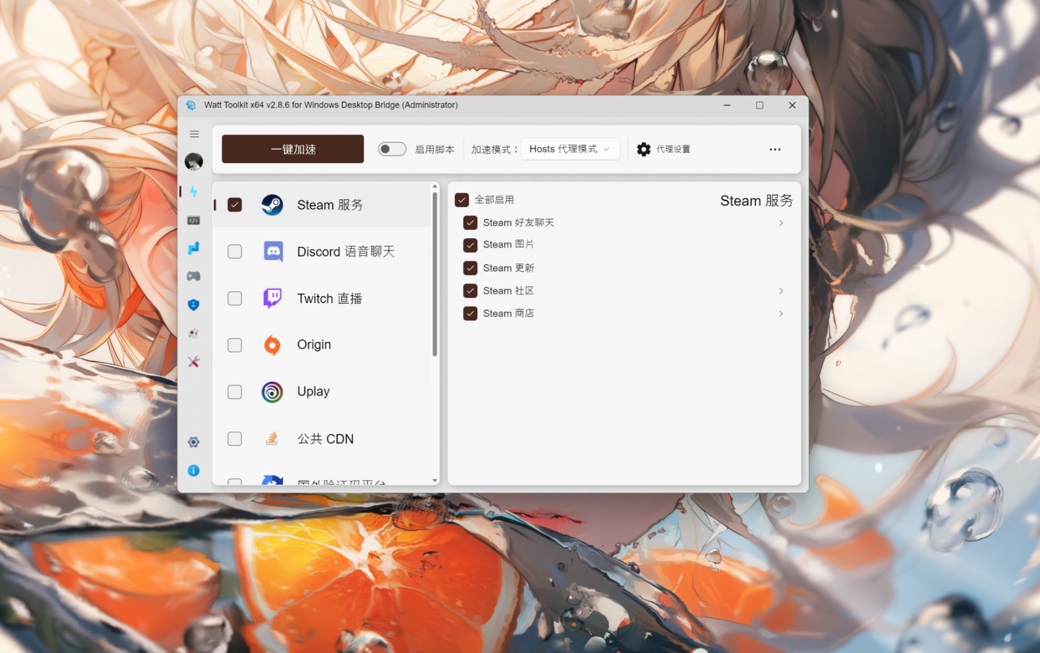Uncheck Steam 图片 checkbox

tap(470, 245)
